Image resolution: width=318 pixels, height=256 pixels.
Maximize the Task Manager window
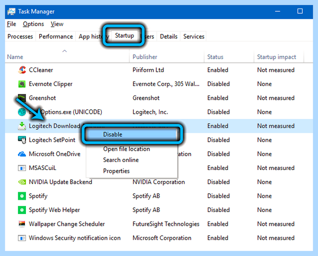pos(300,11)
